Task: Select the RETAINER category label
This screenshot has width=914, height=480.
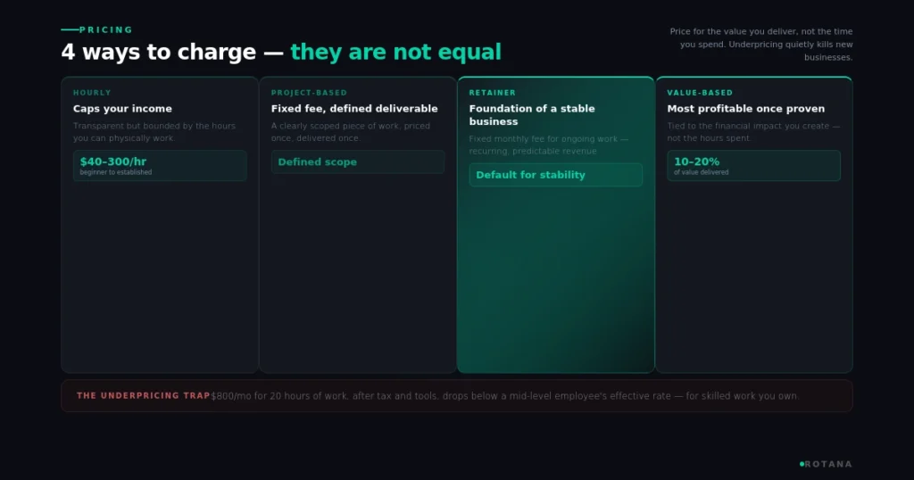Action: [493, 93]
